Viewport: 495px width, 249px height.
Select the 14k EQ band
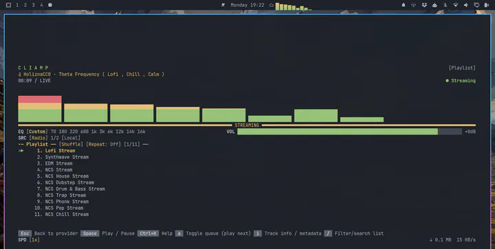(131, 132)
